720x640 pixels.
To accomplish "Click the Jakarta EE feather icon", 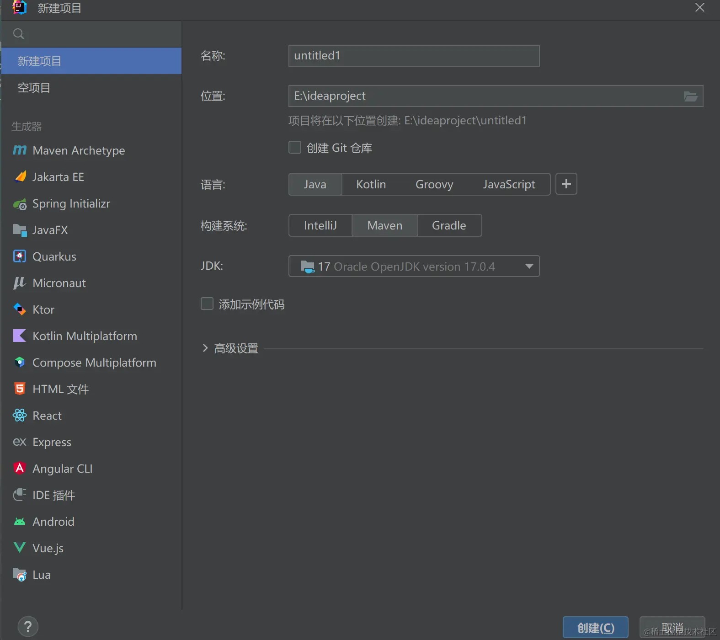I will pos(20,176).
